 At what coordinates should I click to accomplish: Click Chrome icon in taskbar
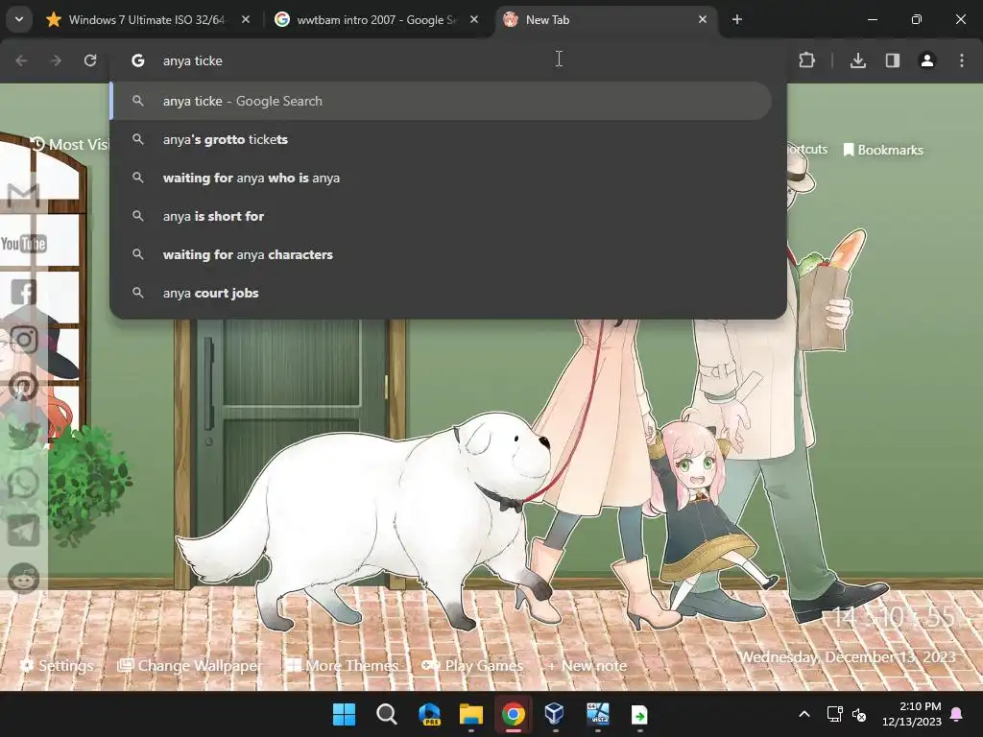click(x=514, y=714)
